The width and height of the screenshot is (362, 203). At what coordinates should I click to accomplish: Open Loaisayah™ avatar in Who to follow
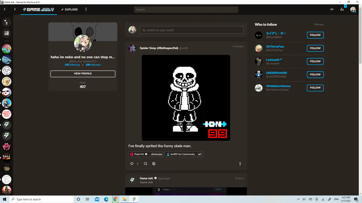tap(259, 61)
